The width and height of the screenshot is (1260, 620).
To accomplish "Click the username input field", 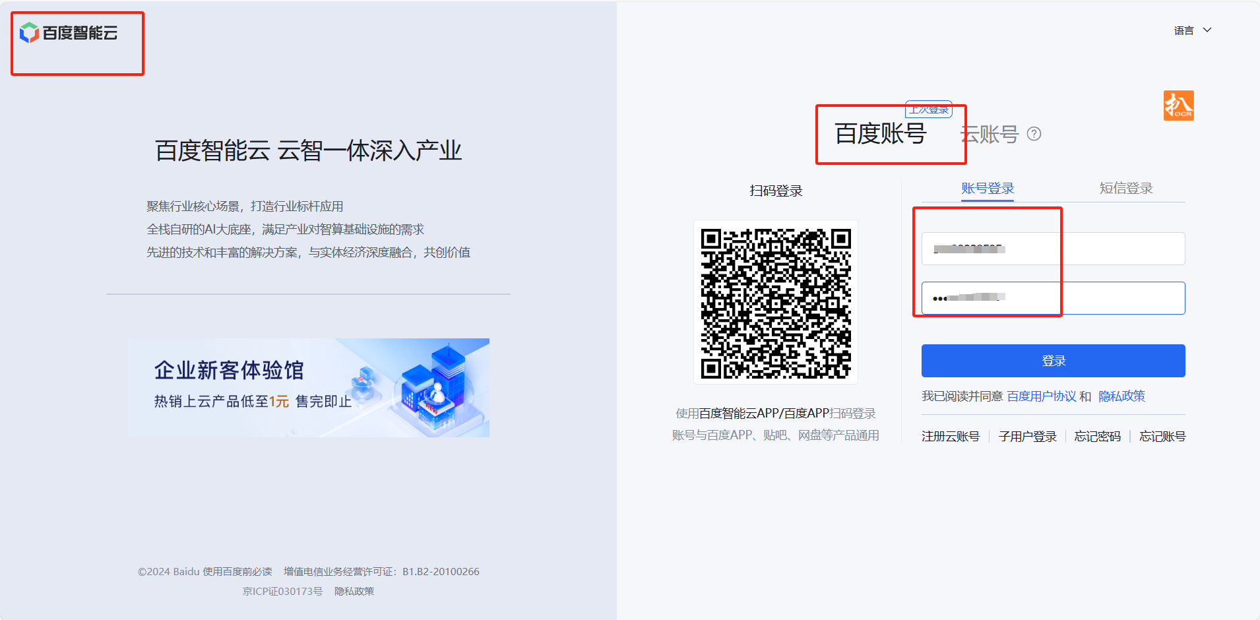I will coord(1053,249).
